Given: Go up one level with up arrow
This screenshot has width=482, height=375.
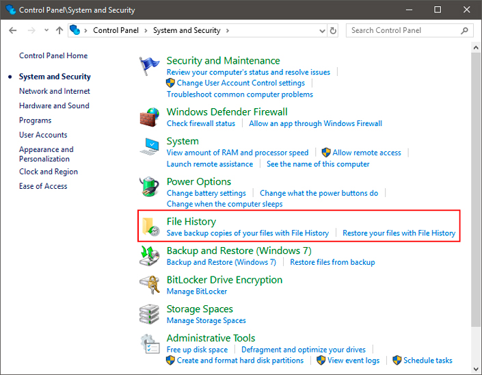Looking at the screenshot, I should pyautogui.click(x=59, y=31).
